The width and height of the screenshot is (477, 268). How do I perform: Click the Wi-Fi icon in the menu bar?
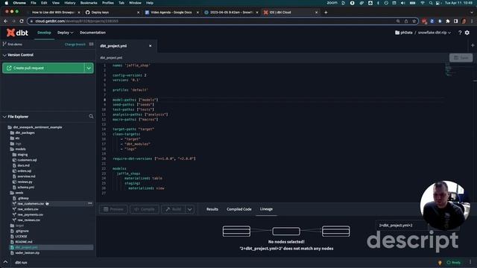[x=423, y=3]
